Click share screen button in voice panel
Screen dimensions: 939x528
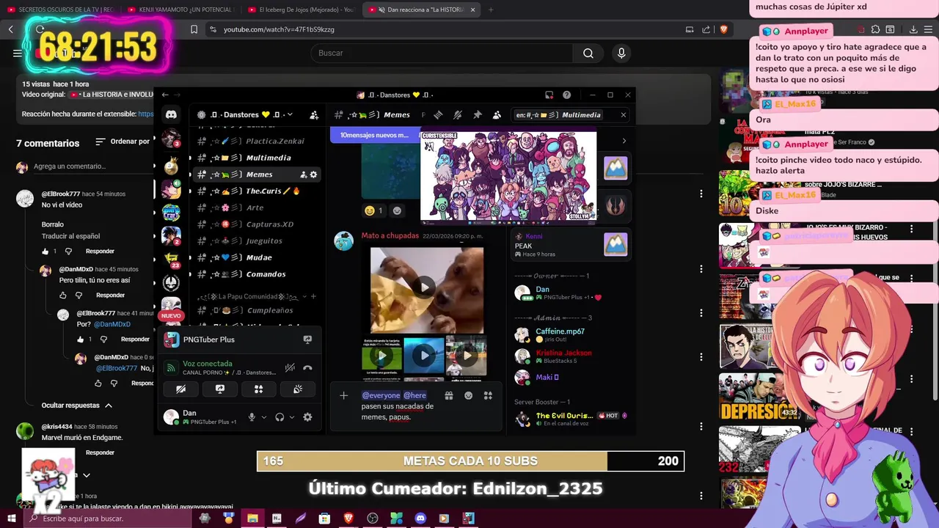(220, 389)
